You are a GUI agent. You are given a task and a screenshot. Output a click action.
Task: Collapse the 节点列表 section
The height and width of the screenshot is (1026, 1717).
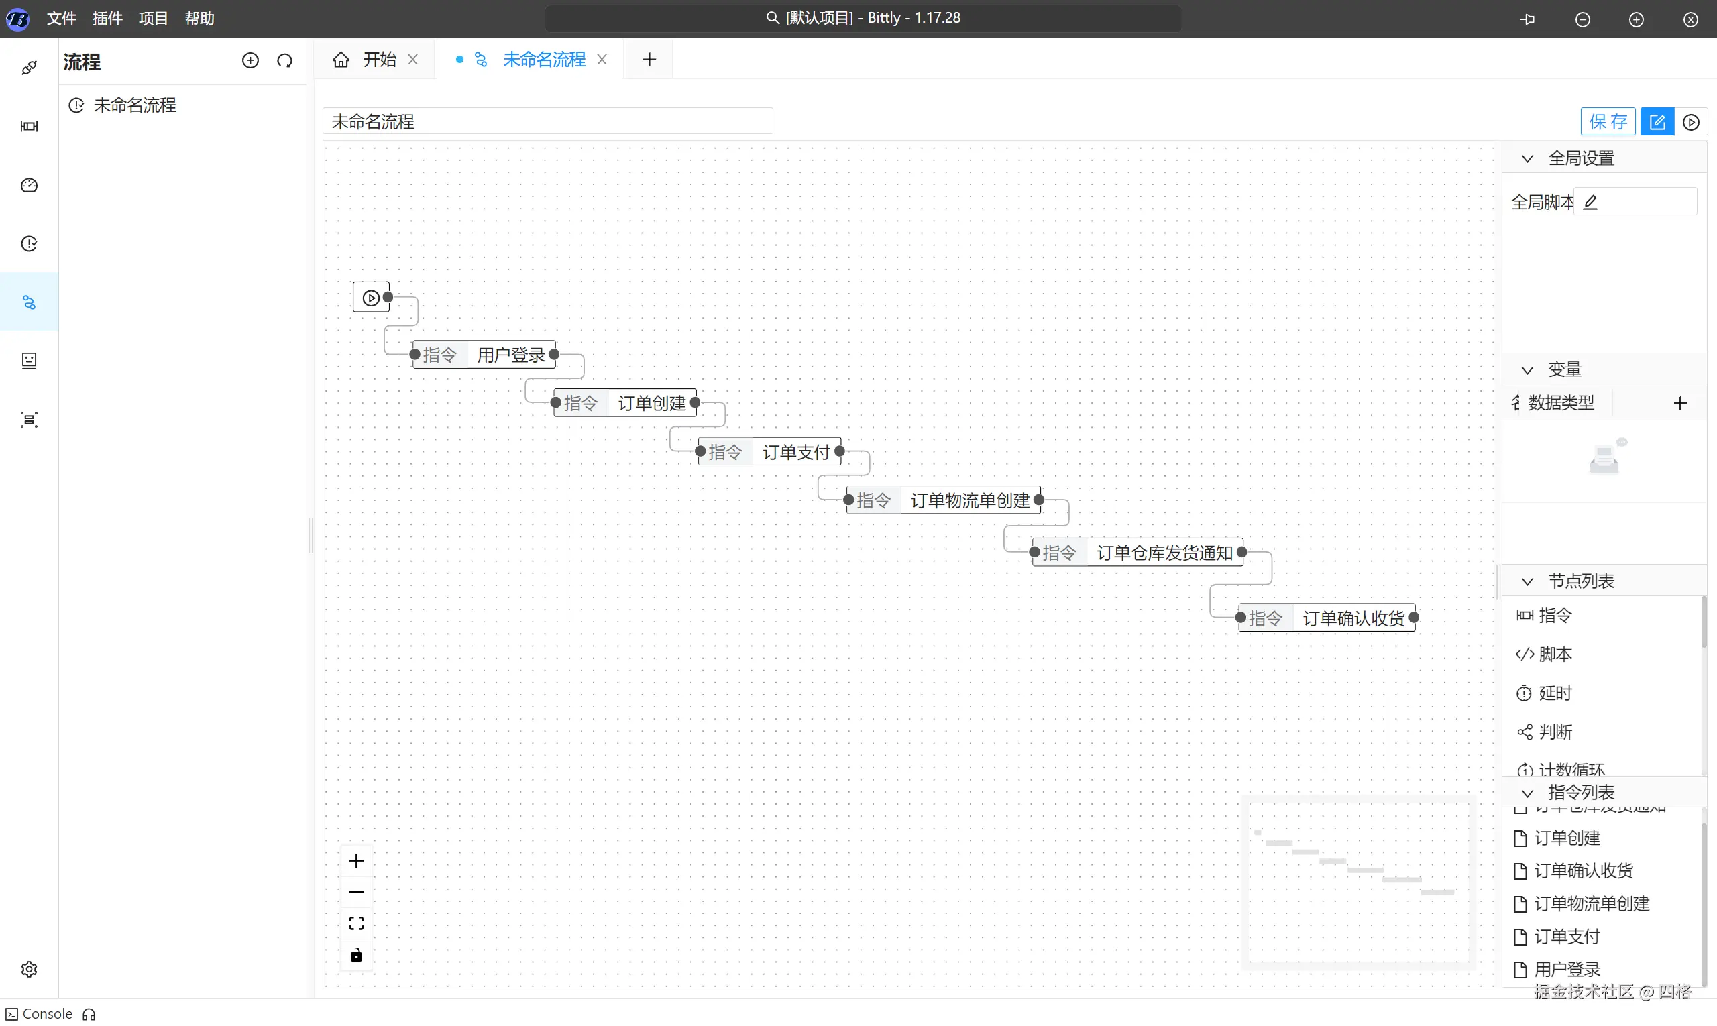click(x=1528, y=581)
